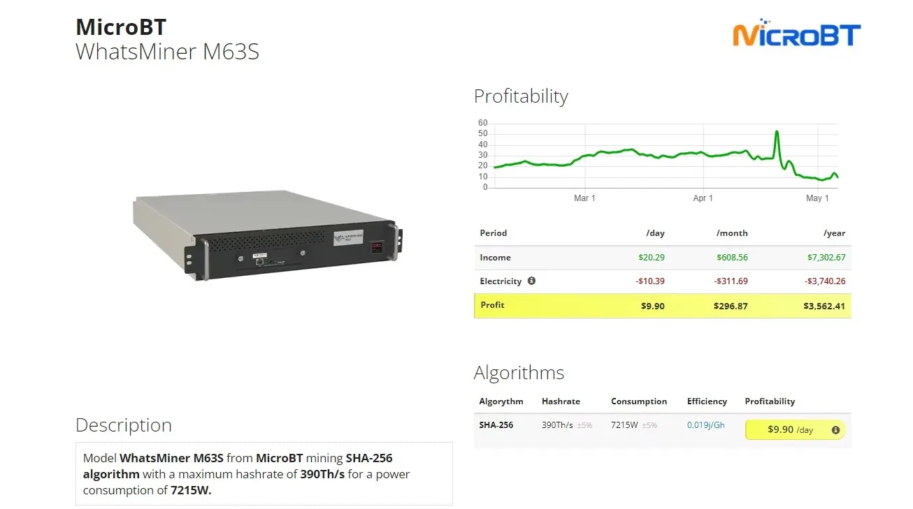Click the /year column header
913x509 pixels.
[834, 233]
